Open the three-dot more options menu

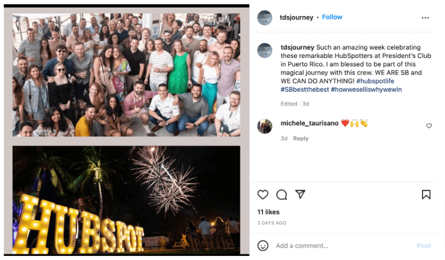pyautogui.click(x=425, y=18)
